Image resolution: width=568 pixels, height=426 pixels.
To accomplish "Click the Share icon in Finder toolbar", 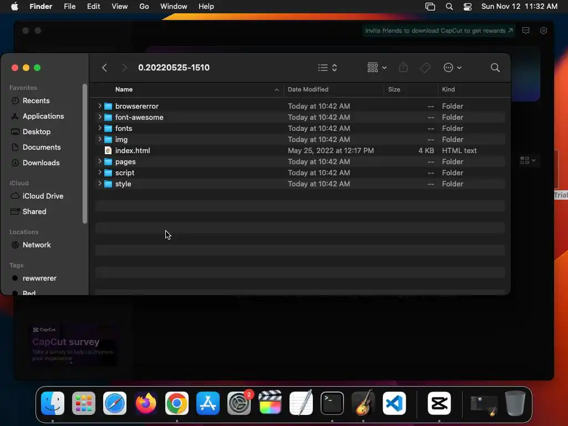I will (x=403, y=67).
